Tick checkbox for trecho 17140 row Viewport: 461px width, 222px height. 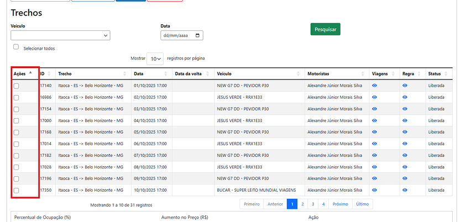17,86
